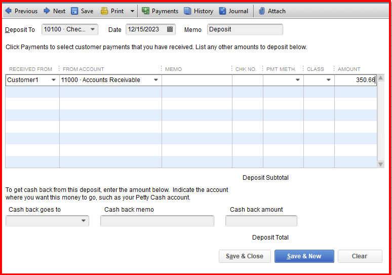The image size is (392, 275).
Task: Click the scroll up arrow of deposit list
Action: tap(380, 78)
